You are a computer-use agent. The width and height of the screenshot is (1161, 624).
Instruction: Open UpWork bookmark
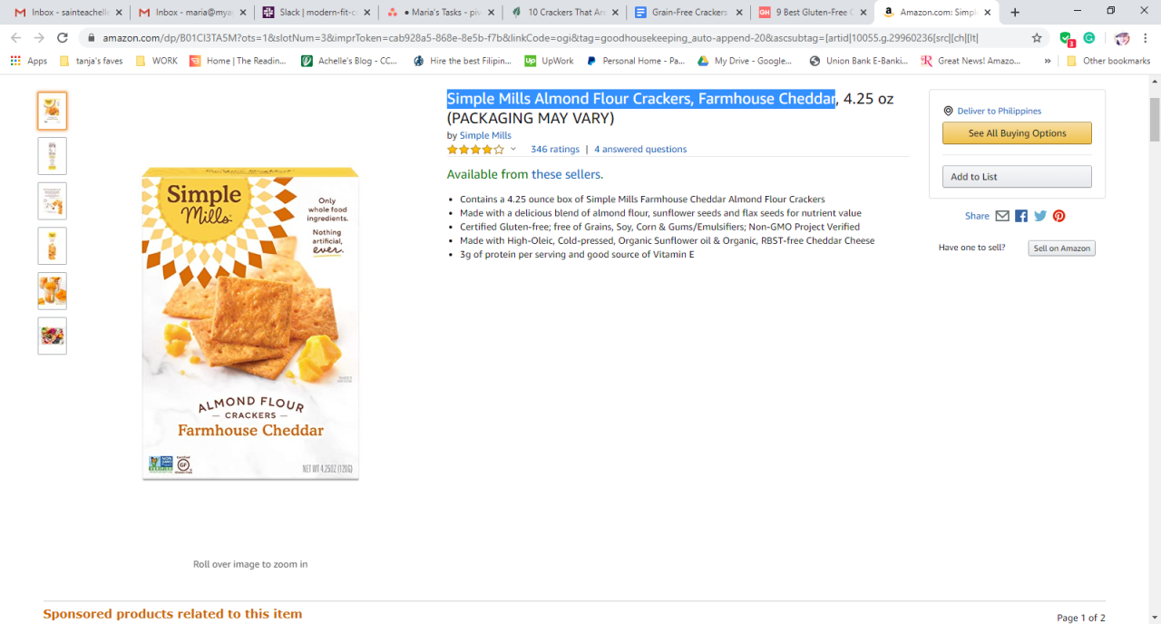[549, 61]
